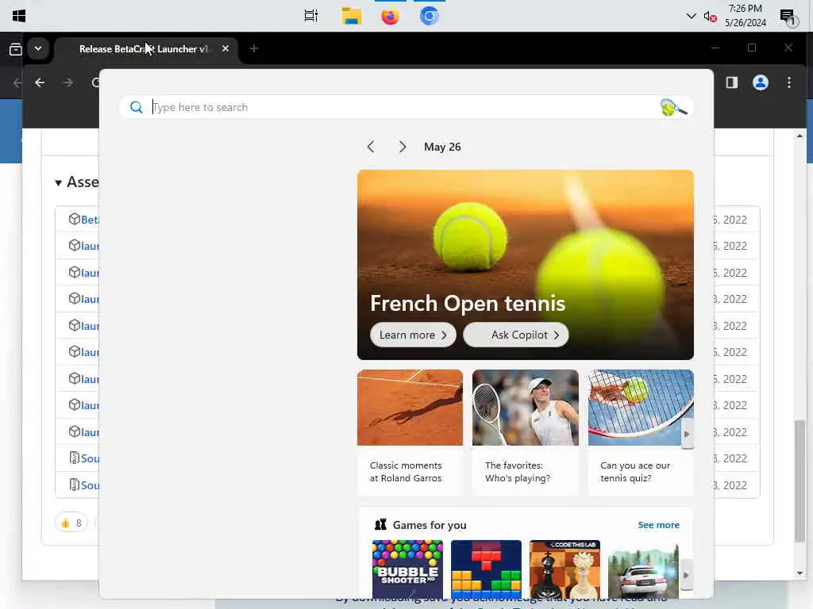Advance the games carousel right arrow

[x=686, y=575]
